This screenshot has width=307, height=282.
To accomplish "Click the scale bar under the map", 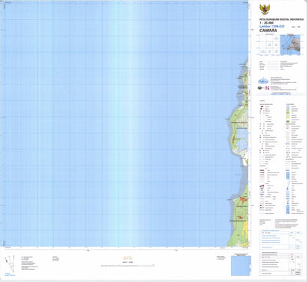I will tap(127, 266).
